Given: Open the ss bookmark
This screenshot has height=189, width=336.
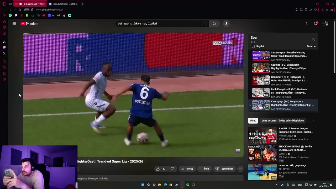Looking at the screenshot, I should [51, 15].
